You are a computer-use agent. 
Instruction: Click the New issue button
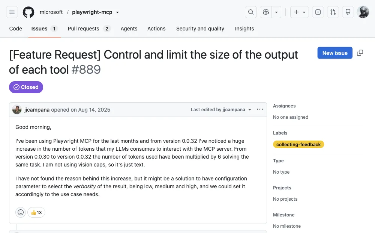(x=335, y=53)
